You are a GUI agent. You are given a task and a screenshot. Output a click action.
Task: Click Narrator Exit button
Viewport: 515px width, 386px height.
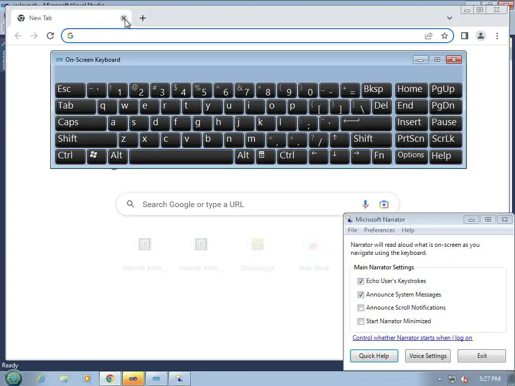(482, 356)
